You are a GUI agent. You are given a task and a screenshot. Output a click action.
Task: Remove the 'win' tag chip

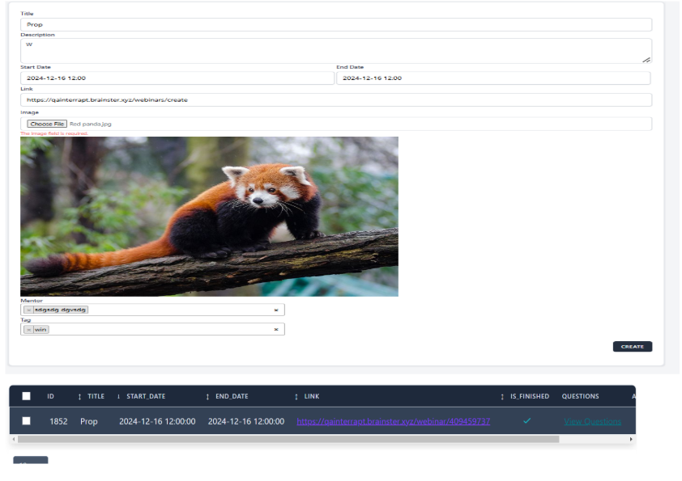pyautogui.click(x=28, y=330)
